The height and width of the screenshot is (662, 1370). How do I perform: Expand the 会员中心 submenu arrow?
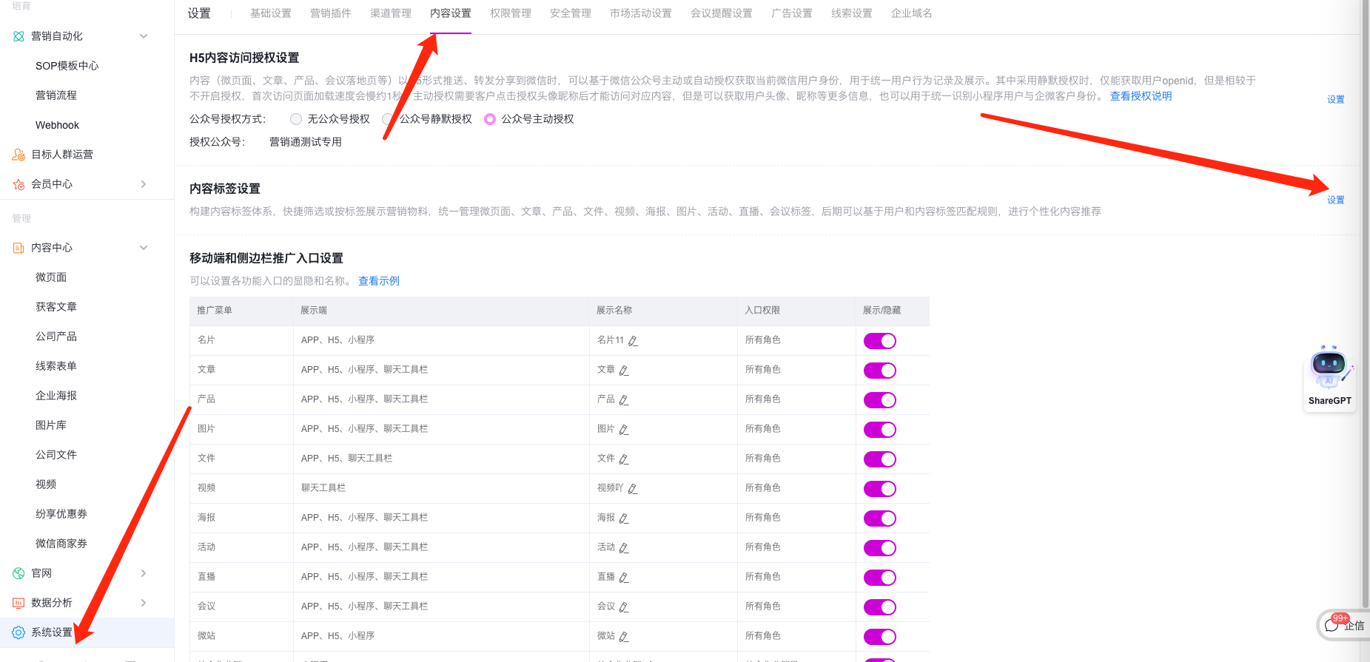coord(144,184)
